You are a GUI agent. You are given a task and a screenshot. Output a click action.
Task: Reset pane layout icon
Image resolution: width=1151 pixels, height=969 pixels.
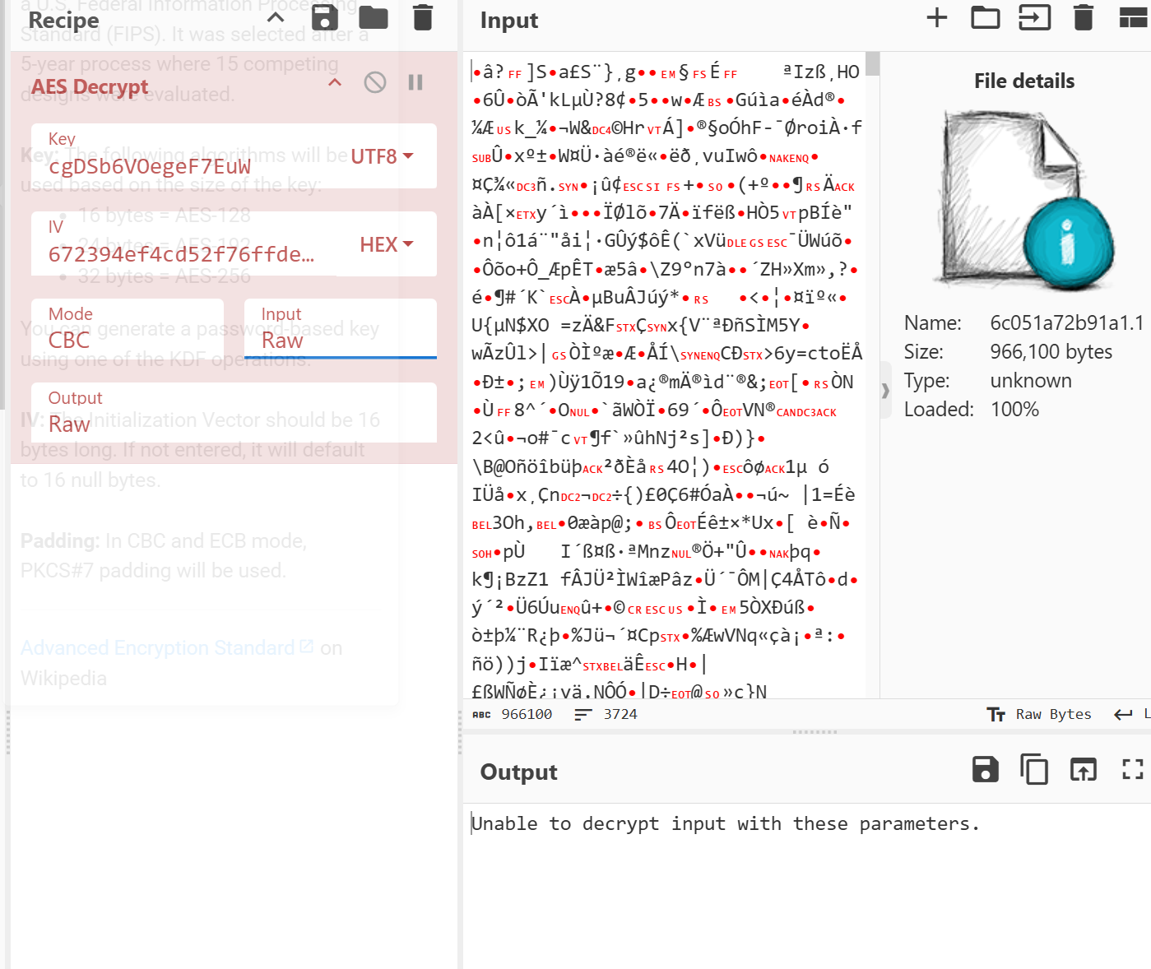(1134, 17)
